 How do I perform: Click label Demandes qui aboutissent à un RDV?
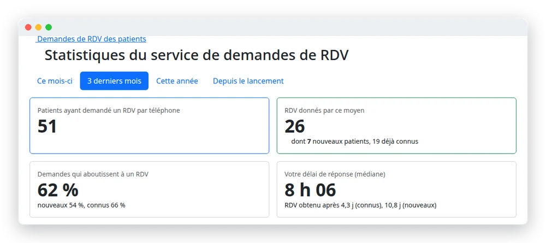[x=93, y=174]
